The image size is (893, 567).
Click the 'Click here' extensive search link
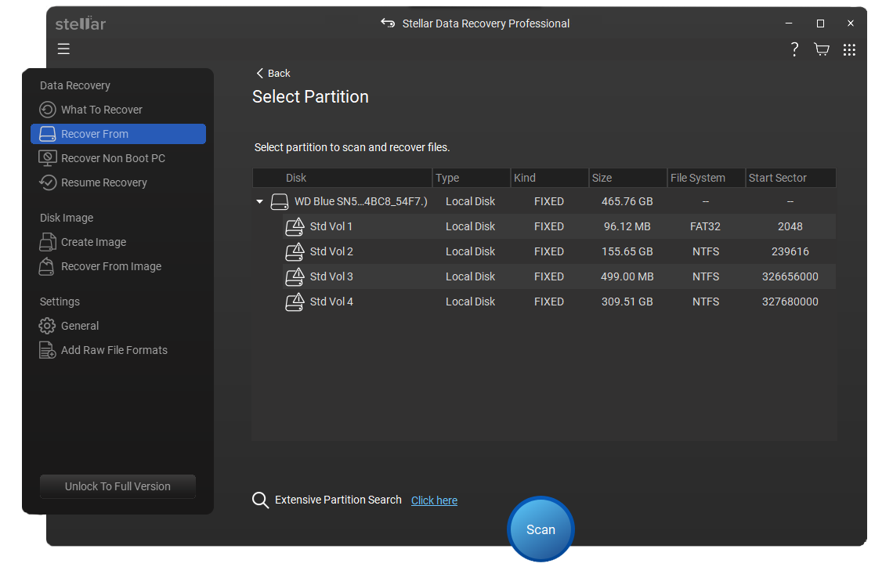[434, 500]
